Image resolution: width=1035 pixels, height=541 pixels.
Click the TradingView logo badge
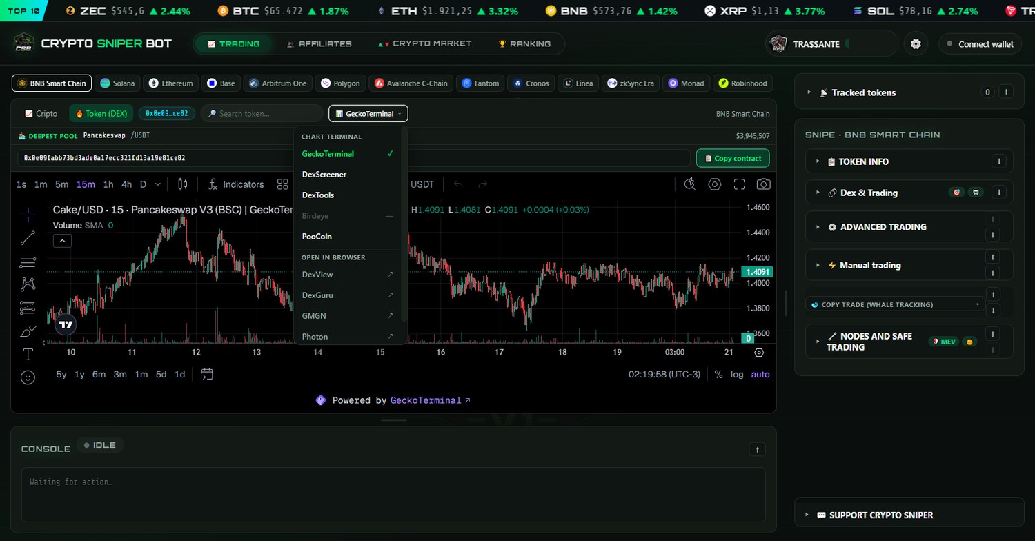pos(66,324)
